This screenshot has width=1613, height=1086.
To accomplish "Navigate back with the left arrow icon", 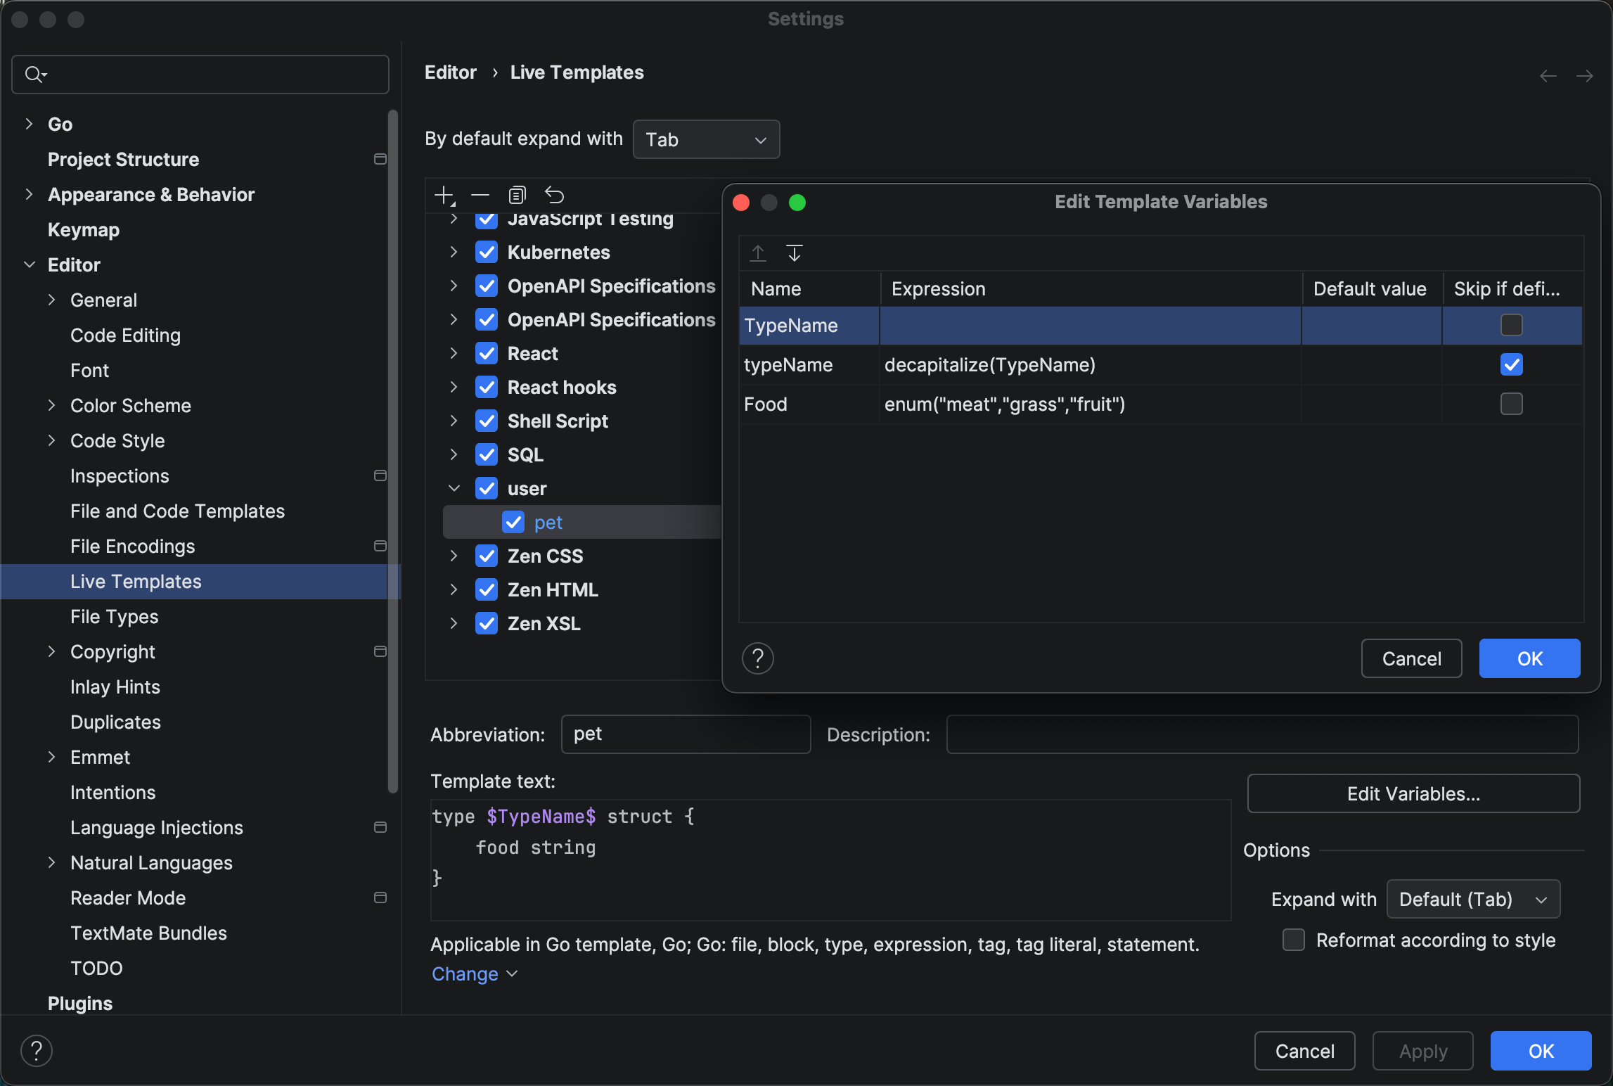I will point(1548,76).
